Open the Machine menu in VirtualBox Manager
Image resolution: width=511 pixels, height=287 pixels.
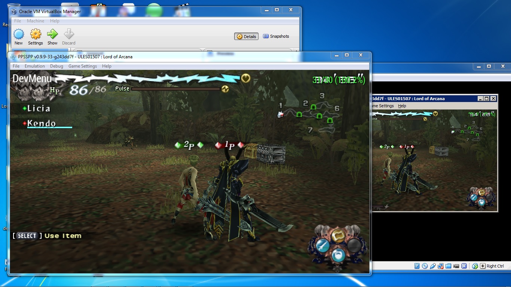(x=36, y=21)
